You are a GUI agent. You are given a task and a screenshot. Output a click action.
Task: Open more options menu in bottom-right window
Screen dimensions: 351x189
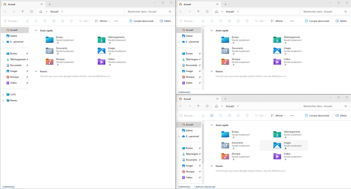pyautogui.click(x=292, y=115)
